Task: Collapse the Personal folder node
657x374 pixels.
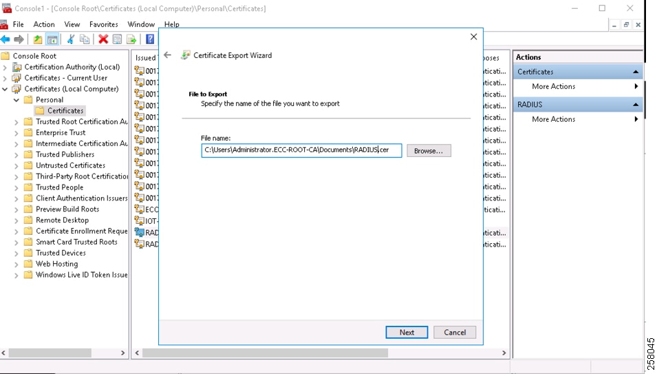Action: coord(17,100)
